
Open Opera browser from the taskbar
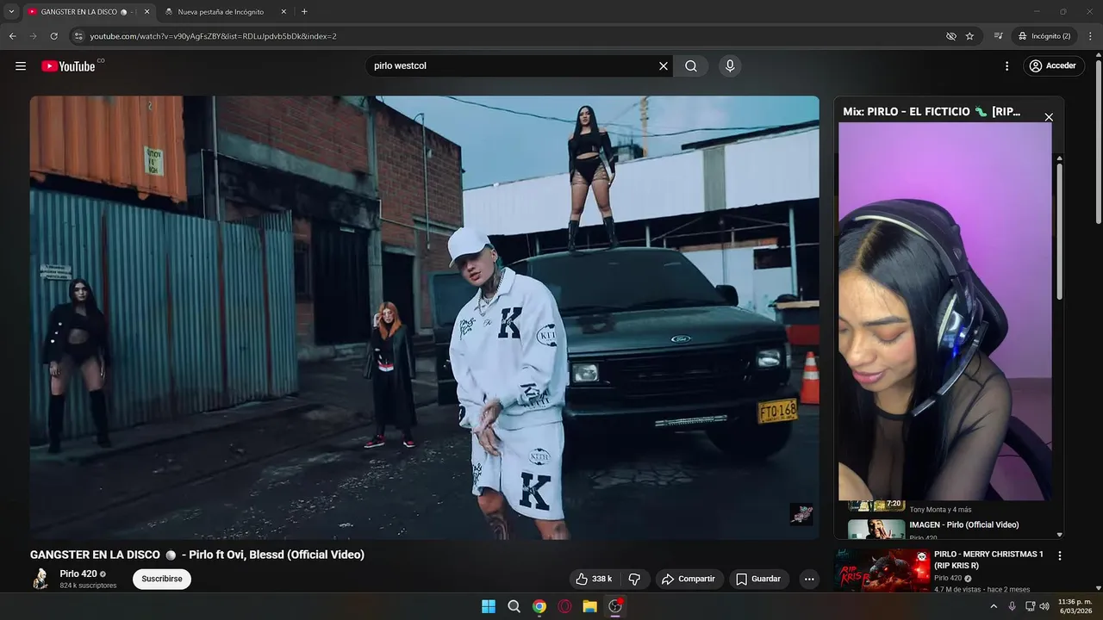click(x=564, y=606)
